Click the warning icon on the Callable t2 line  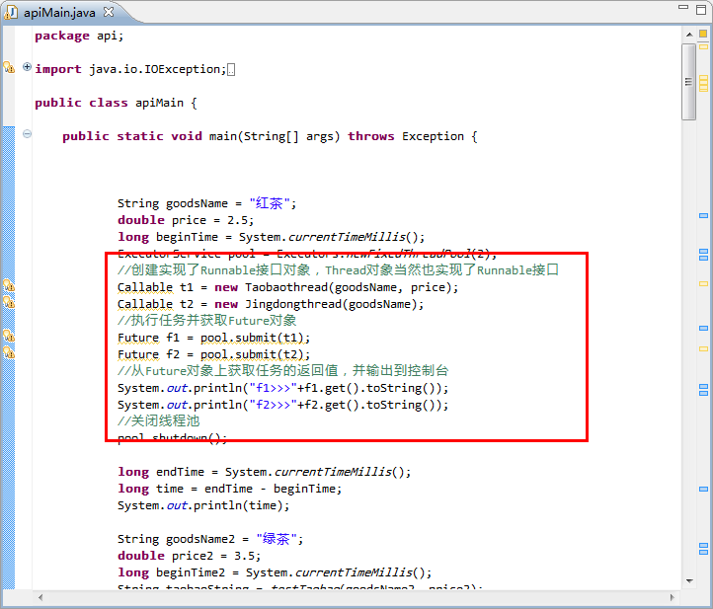coord(9,302)
